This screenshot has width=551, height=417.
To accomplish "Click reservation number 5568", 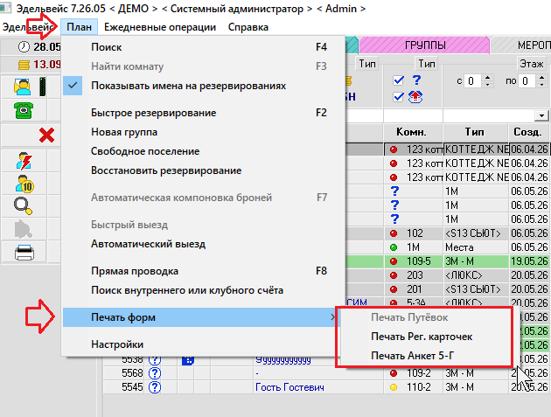I will tap(132, 373).
